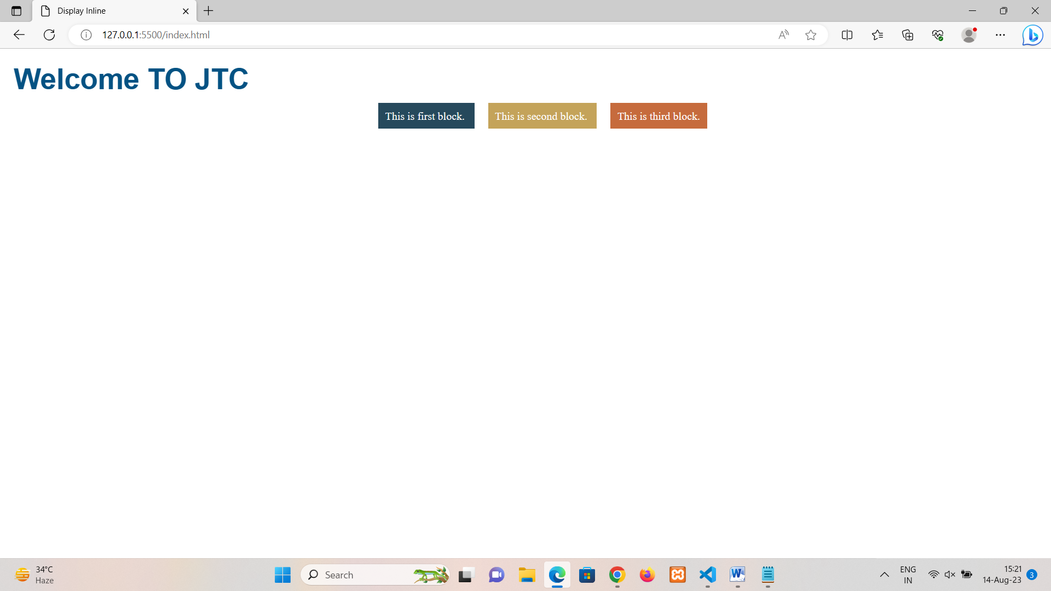The width and height of the screenshot is (1051, 591).
Task: Click the address bar URL field
Action: click(383, 35)
